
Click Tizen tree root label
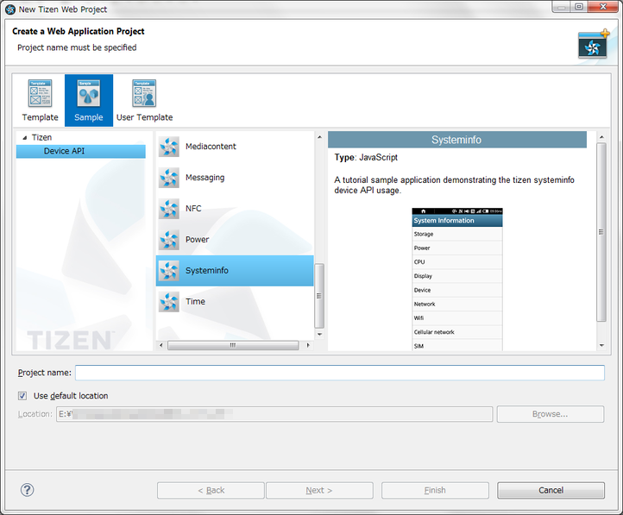point(41,137)
